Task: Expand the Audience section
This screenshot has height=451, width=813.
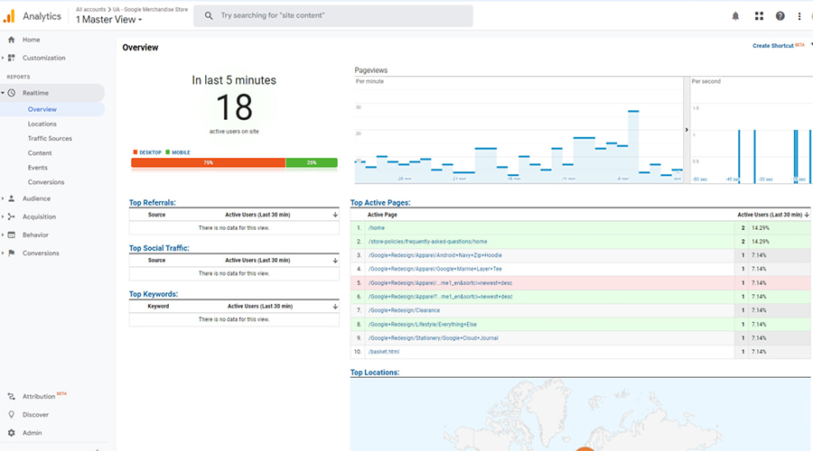Action: [3, 198]
